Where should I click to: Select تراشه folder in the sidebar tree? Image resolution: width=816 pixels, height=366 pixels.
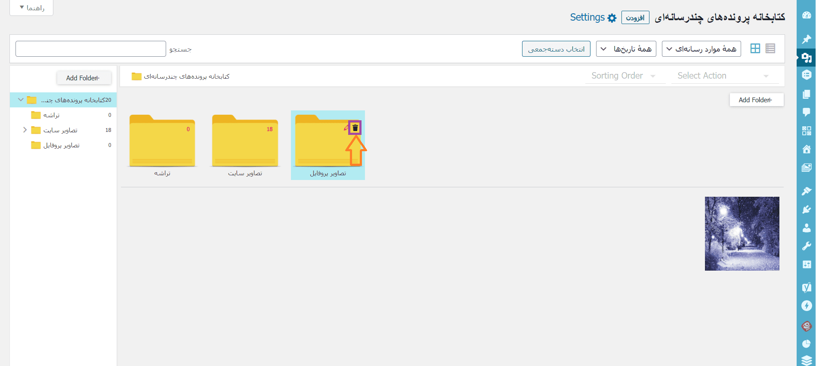[51, 115]
